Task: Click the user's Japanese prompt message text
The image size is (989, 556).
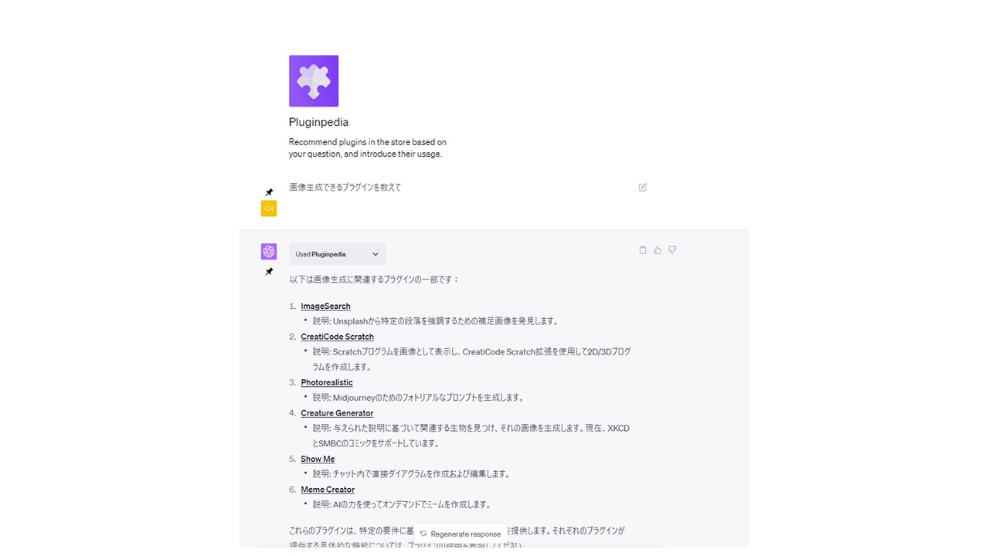Action: coord(345,187)
